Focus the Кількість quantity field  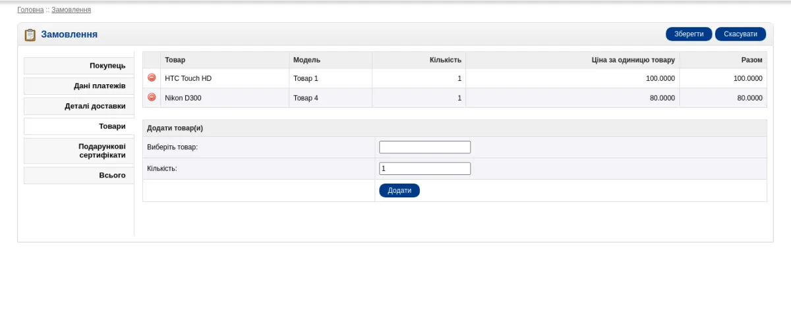pos(425,168)
